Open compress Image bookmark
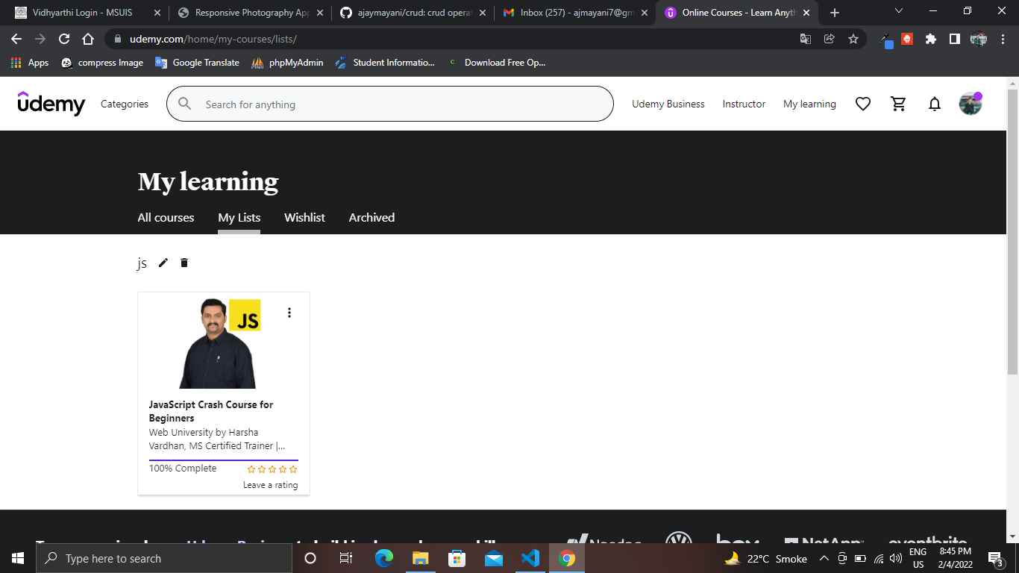 [x=102, y=63]
